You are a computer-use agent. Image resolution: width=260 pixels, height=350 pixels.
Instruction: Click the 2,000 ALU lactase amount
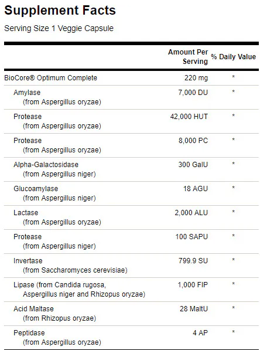191,213
